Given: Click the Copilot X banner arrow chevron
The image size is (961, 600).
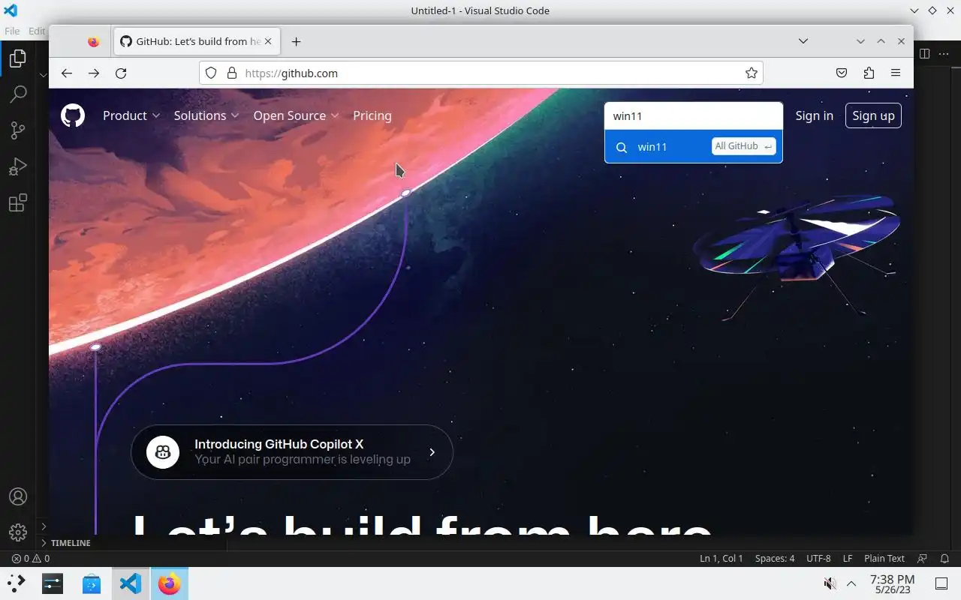Looking at the screenshot, I should coord(432,452).
